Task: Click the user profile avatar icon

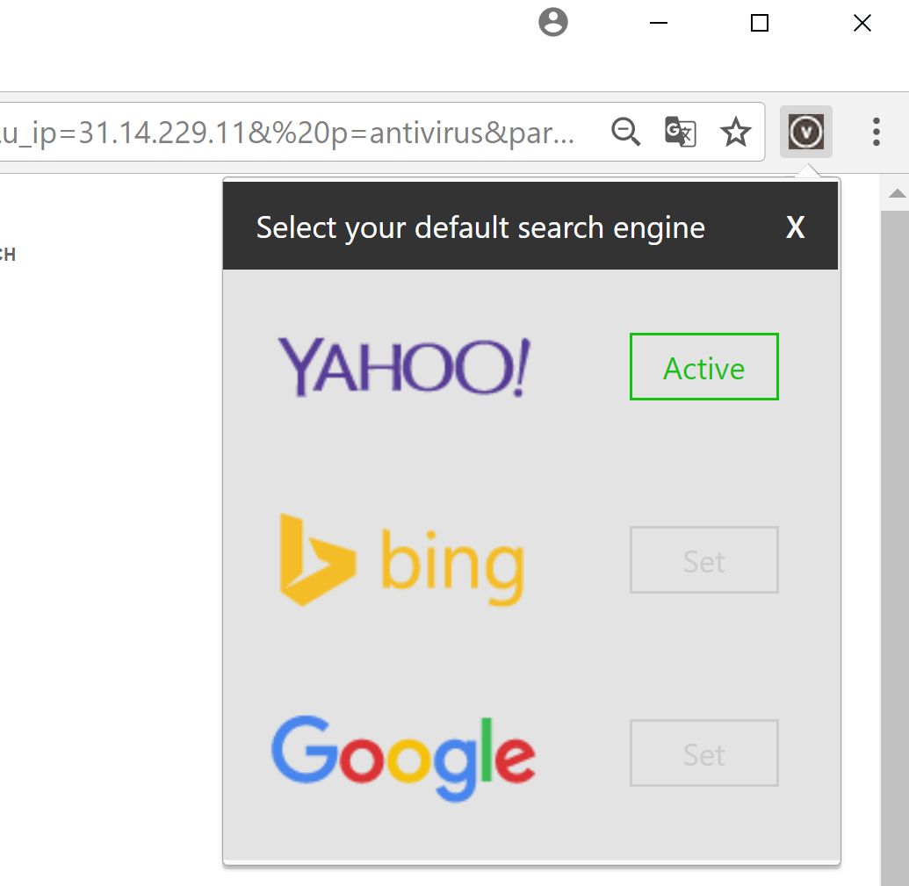Action: coord(552,23)
